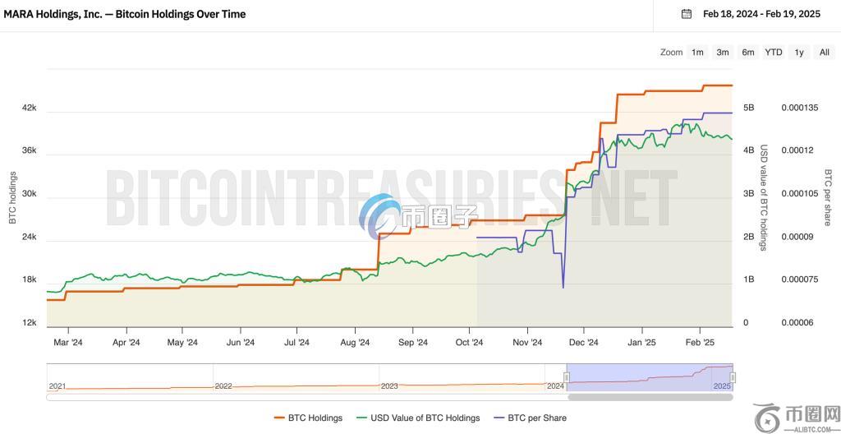Click the left navigator range handle
This screenshot has width=841, height=434.
(x=567, y=377)
